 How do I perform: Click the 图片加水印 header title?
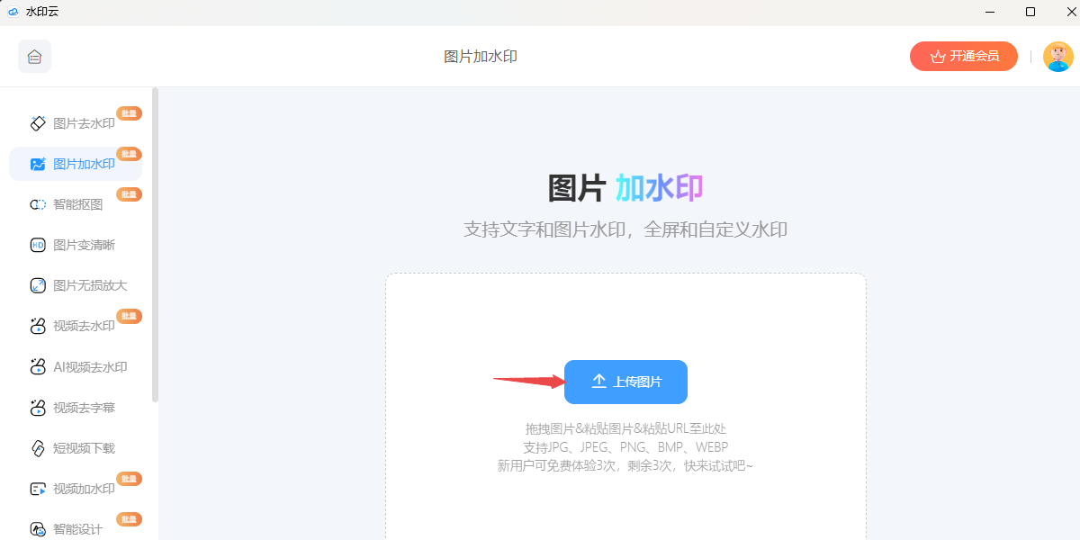coord(481,57)
